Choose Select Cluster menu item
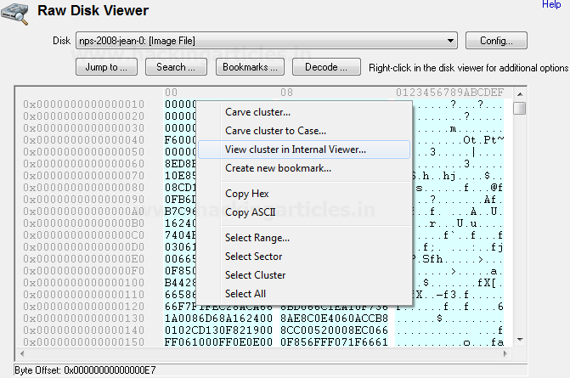 click(255, 275)
